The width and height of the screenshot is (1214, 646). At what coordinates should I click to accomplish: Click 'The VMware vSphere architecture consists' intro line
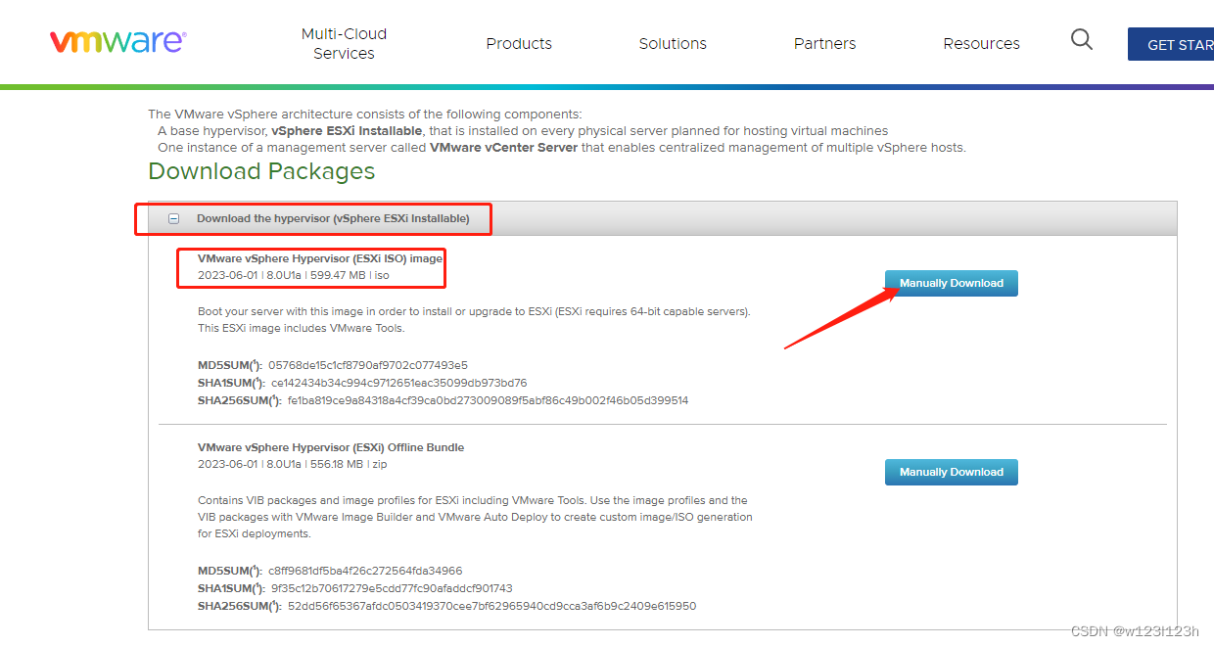[364, 114]
